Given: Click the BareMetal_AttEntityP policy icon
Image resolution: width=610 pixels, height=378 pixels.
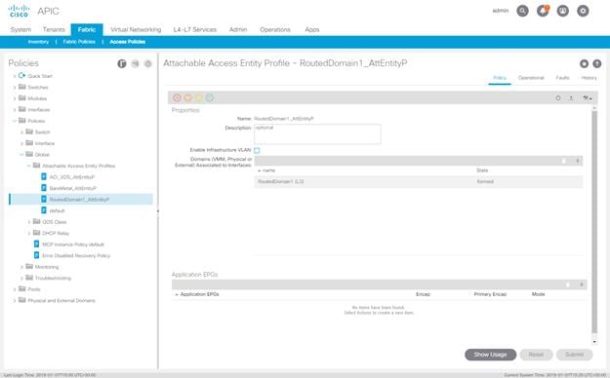Looking at the screenshot, I should tap(44, 188).
